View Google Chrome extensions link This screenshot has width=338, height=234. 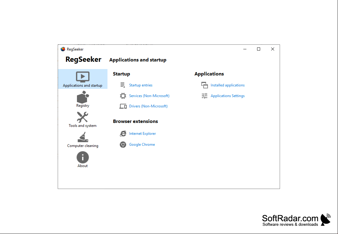142,145
